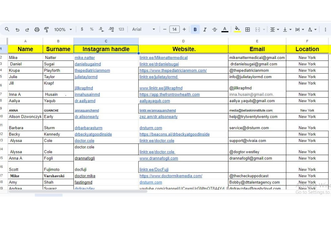
Task: Open the horizontal align dropdown
Action: tap(275, 29)
